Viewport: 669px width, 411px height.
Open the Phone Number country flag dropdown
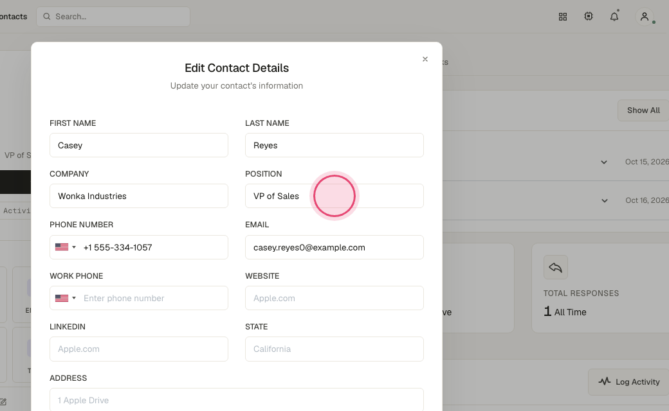(x=65, y=247)
